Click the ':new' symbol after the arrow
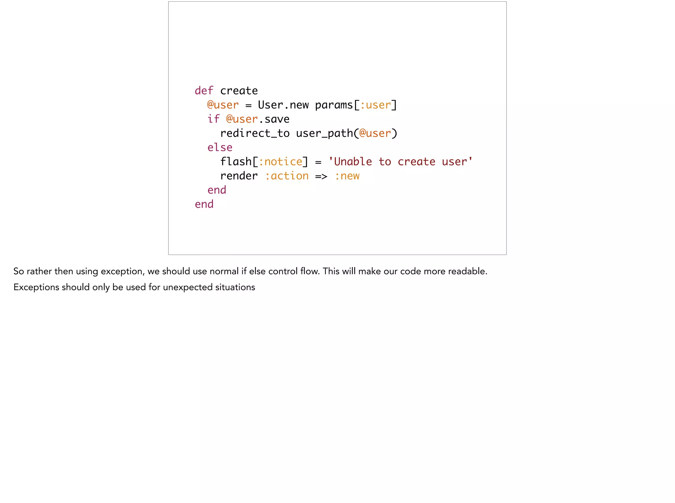Image resolution: width=675 pixels, height=503 pixels. tap(347, 176)
